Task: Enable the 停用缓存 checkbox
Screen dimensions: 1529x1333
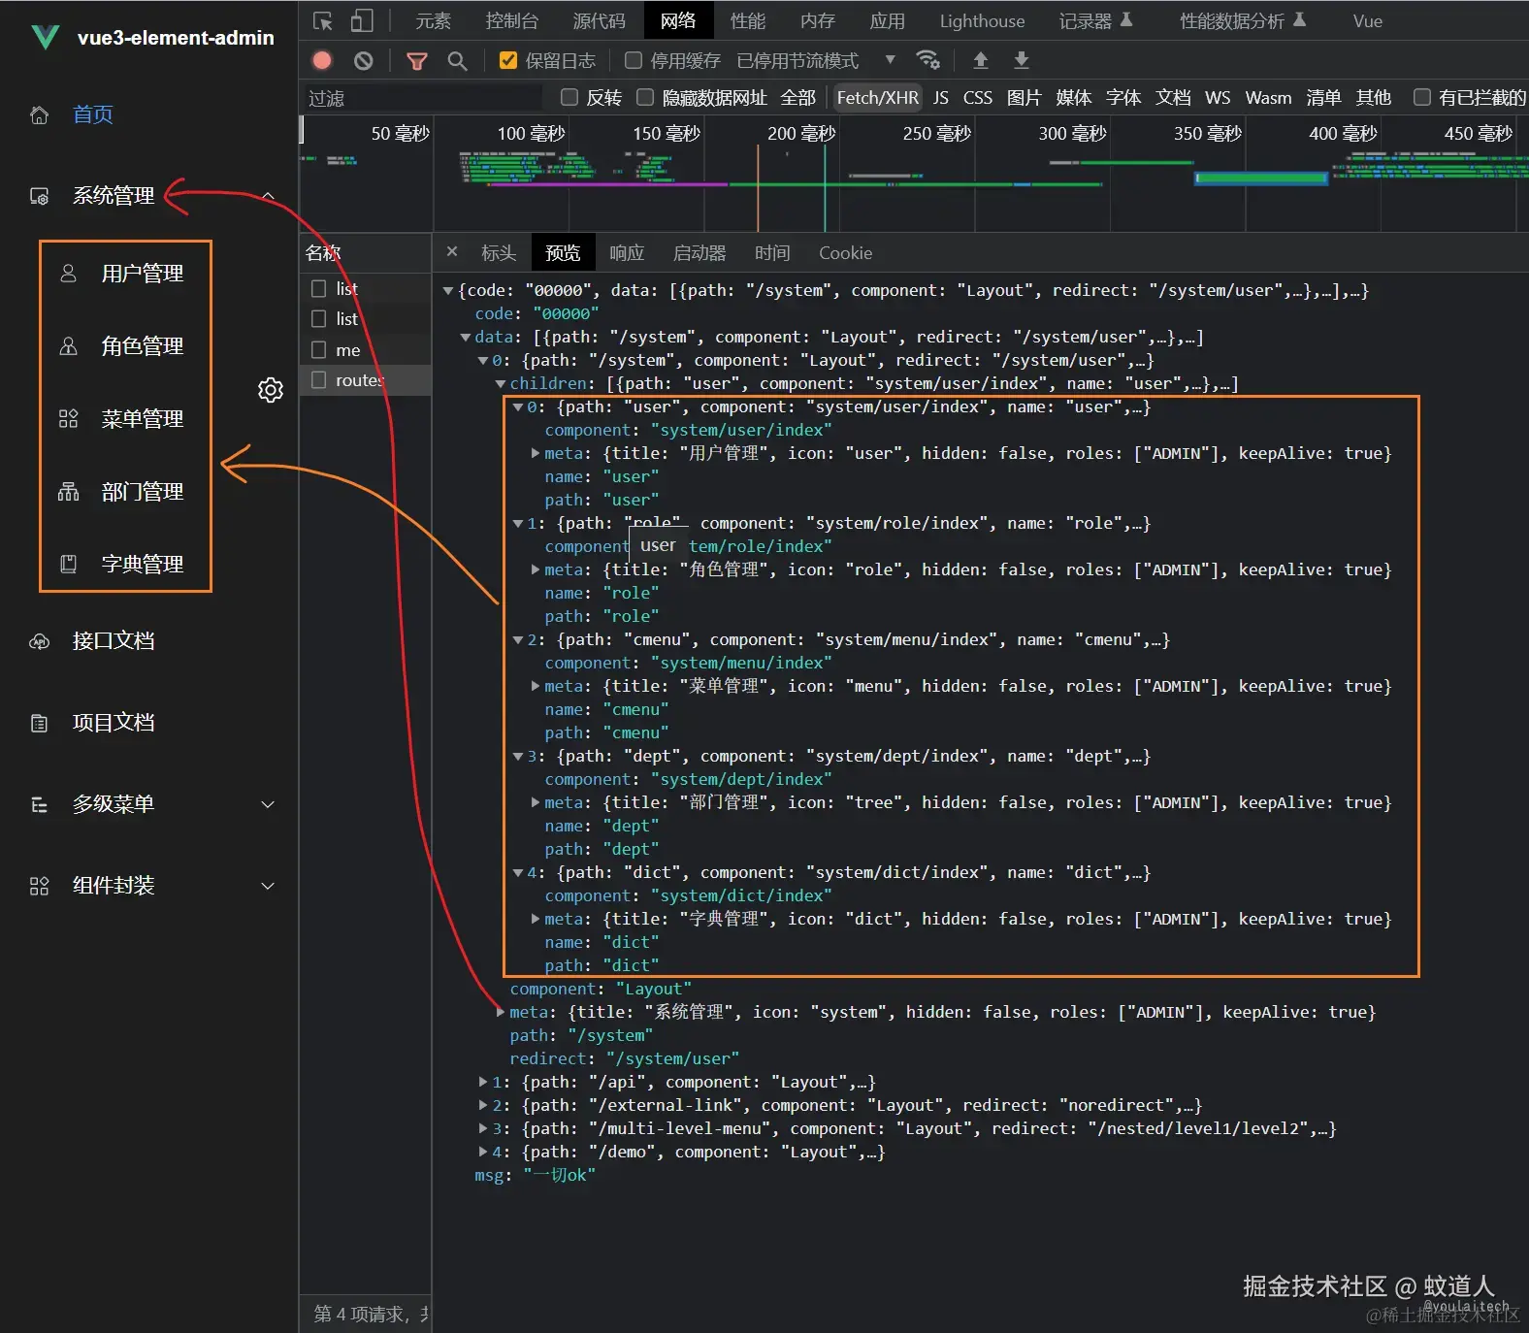Action: [634, 60]
